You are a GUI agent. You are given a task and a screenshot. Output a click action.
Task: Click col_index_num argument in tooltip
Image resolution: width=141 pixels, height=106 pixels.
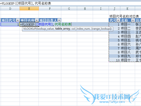(81, 29)
